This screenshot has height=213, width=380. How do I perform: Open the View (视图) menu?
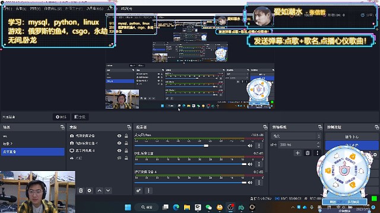[35, 9]
